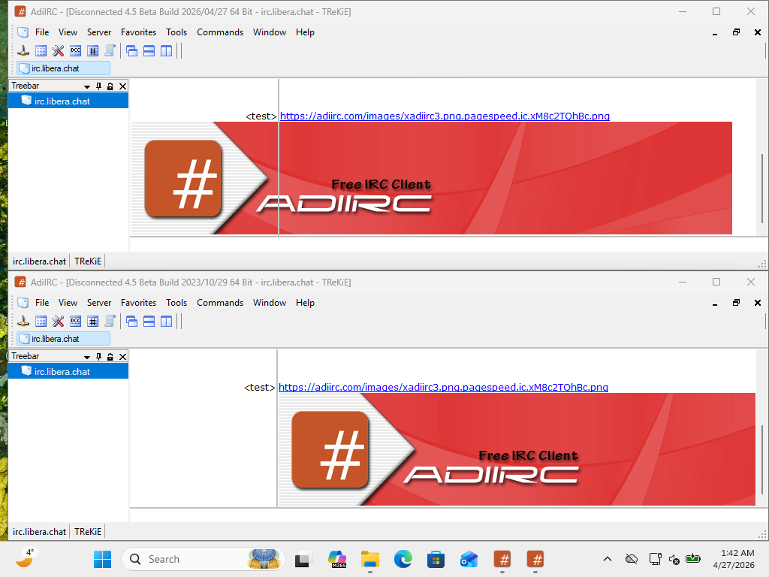Click server window icon beside File, 2023/10/29 build
Screen dimensions: 769x577
tap(23, 303)
